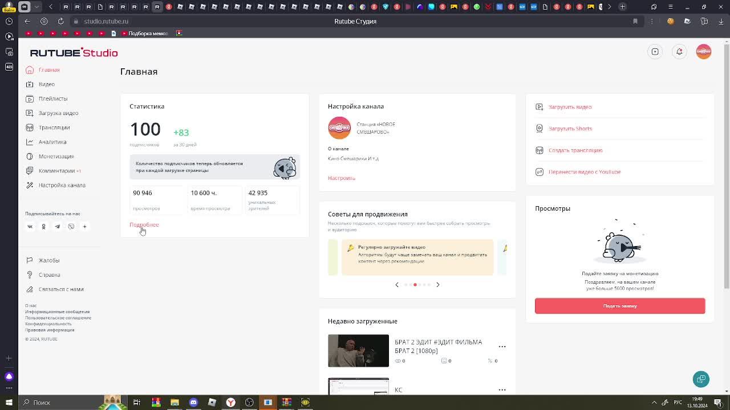Screen dimensions: 730x410
Task: Click the Viber social icon
Action: pos(71,227)
